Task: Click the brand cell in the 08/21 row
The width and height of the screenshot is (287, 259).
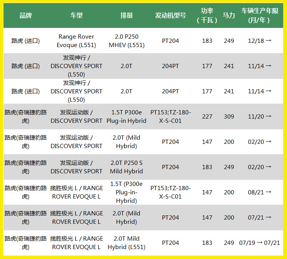Action: click(26, 192)
